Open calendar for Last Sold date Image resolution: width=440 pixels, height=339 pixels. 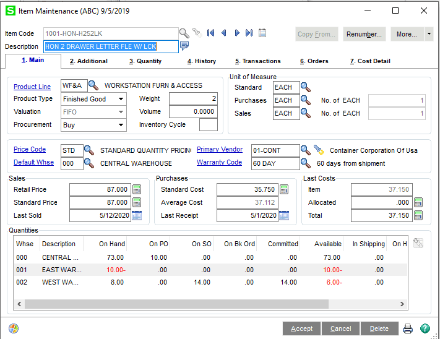point(137,215)
